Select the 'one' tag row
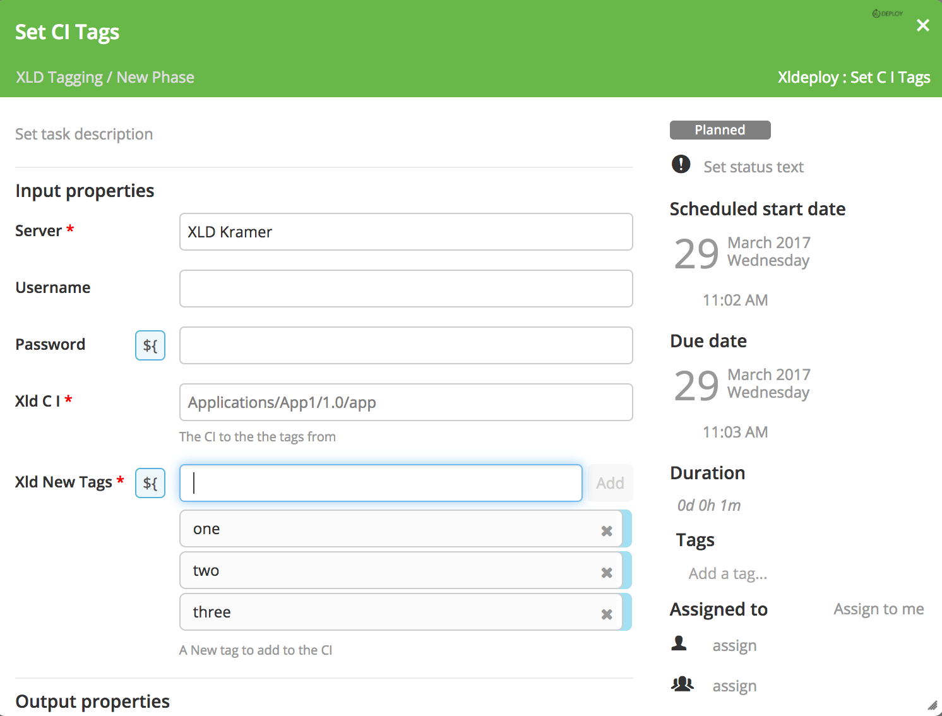Image resolution: width=942 pixels, height=716 pixels. 401,528
